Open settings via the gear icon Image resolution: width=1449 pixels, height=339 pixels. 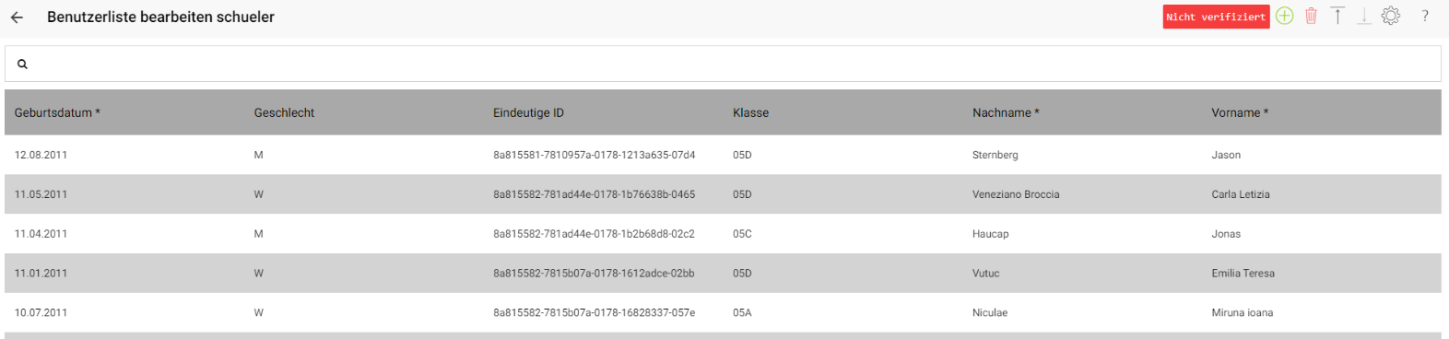[x=1391, y=16]
